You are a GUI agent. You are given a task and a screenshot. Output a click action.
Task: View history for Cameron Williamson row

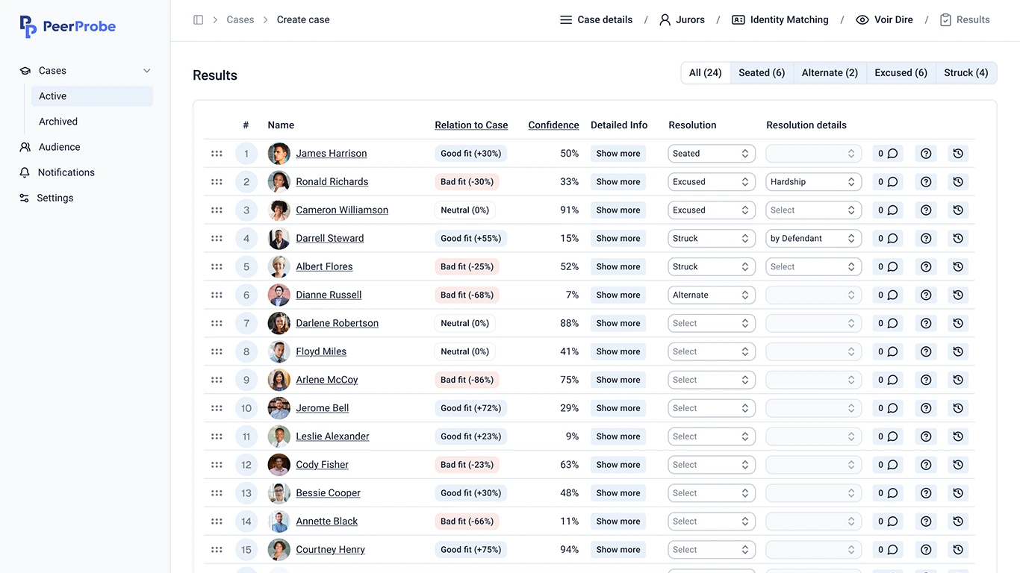(x=958, y=210)
